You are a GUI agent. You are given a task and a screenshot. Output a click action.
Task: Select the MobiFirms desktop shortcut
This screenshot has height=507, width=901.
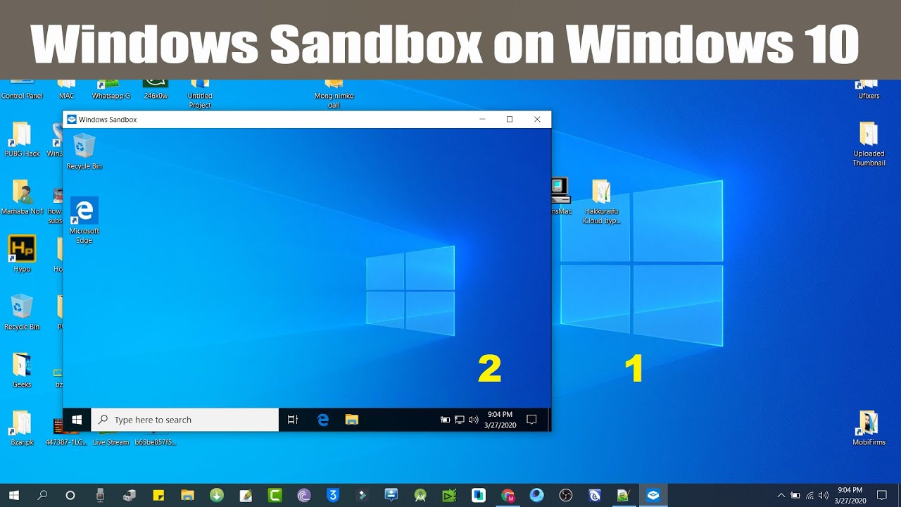coord(869,428)
